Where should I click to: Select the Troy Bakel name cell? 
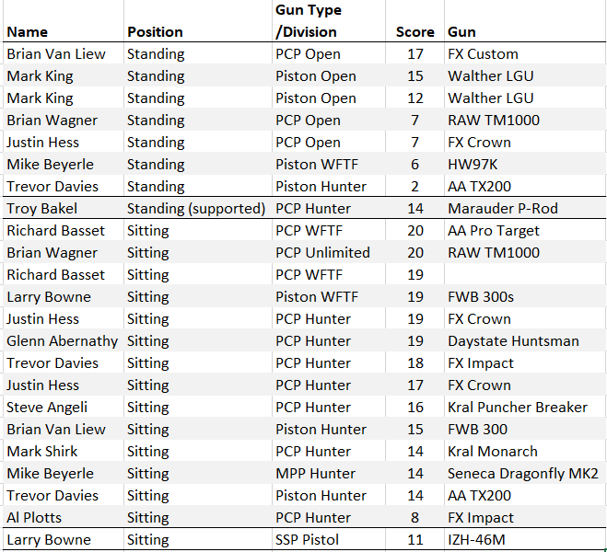click(64, 208)
